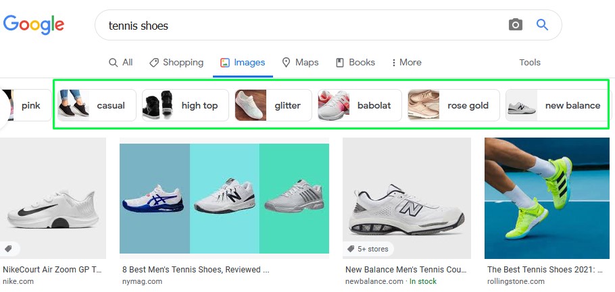615x292 pixels.
Task: Select the casual filter chip
Action: (97, 105)
